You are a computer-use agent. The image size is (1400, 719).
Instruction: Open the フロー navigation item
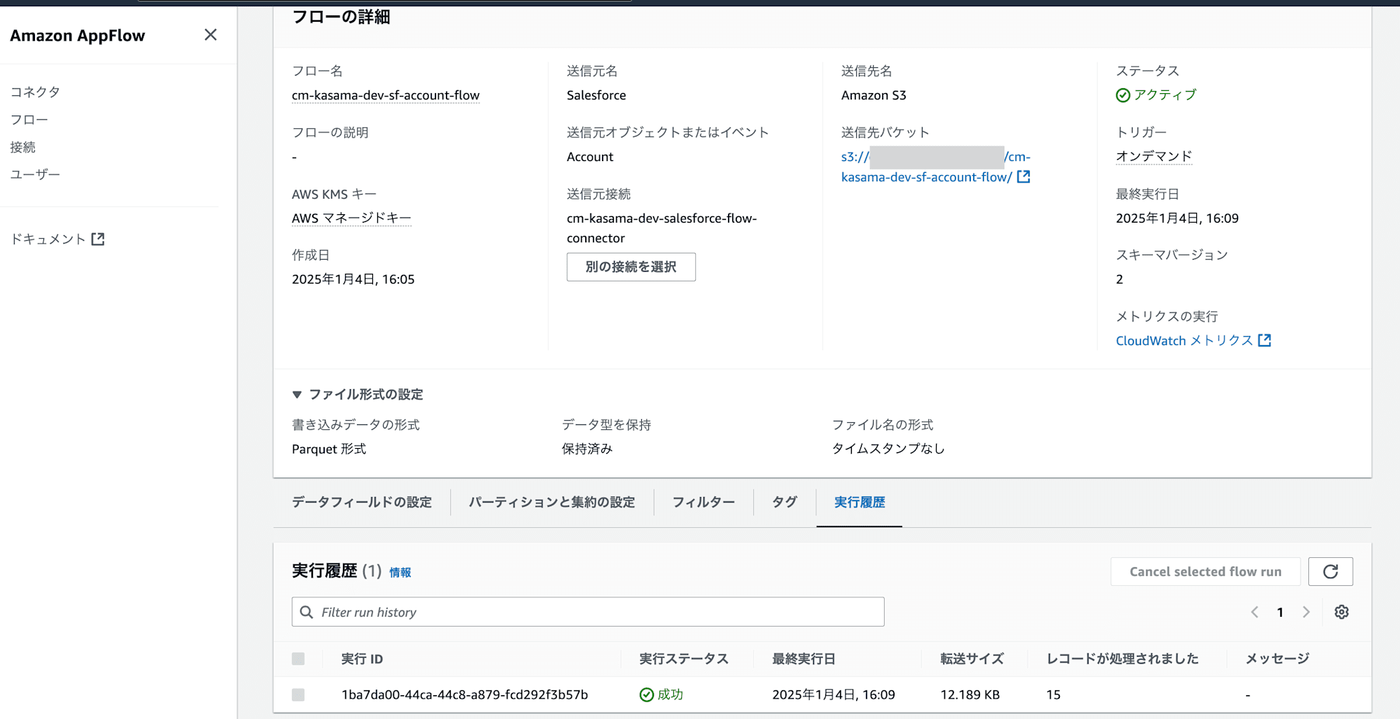point(29,120)
